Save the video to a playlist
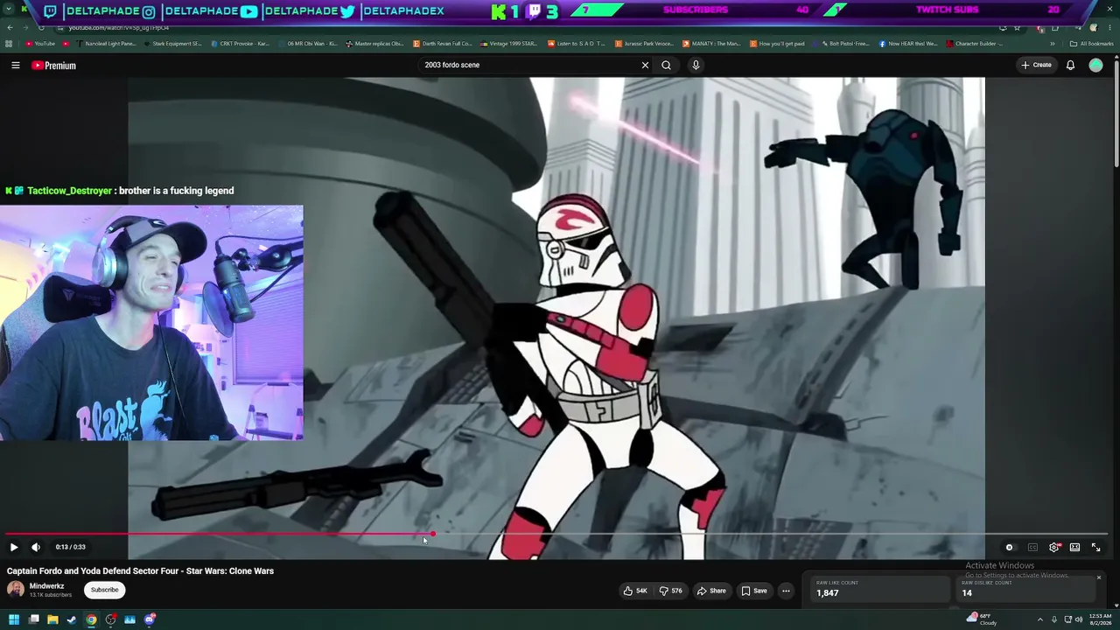This screenshot has height=630, width=1120. click(753, 591)
